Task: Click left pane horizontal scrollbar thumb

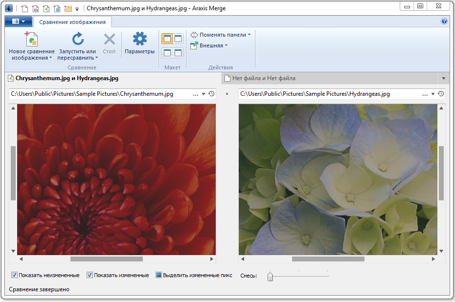Action: pyautogui.click(x=107, y=259)
